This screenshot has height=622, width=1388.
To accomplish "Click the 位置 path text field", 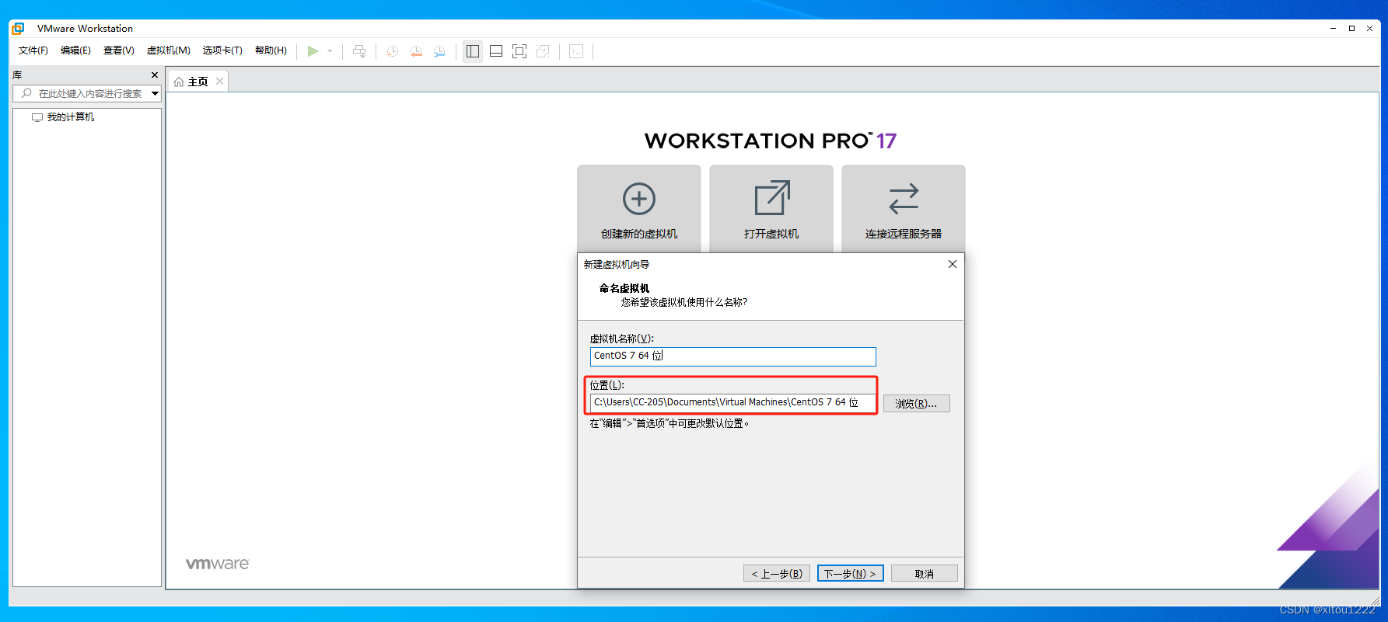I will pyautogui.click(x=732, y=402).
